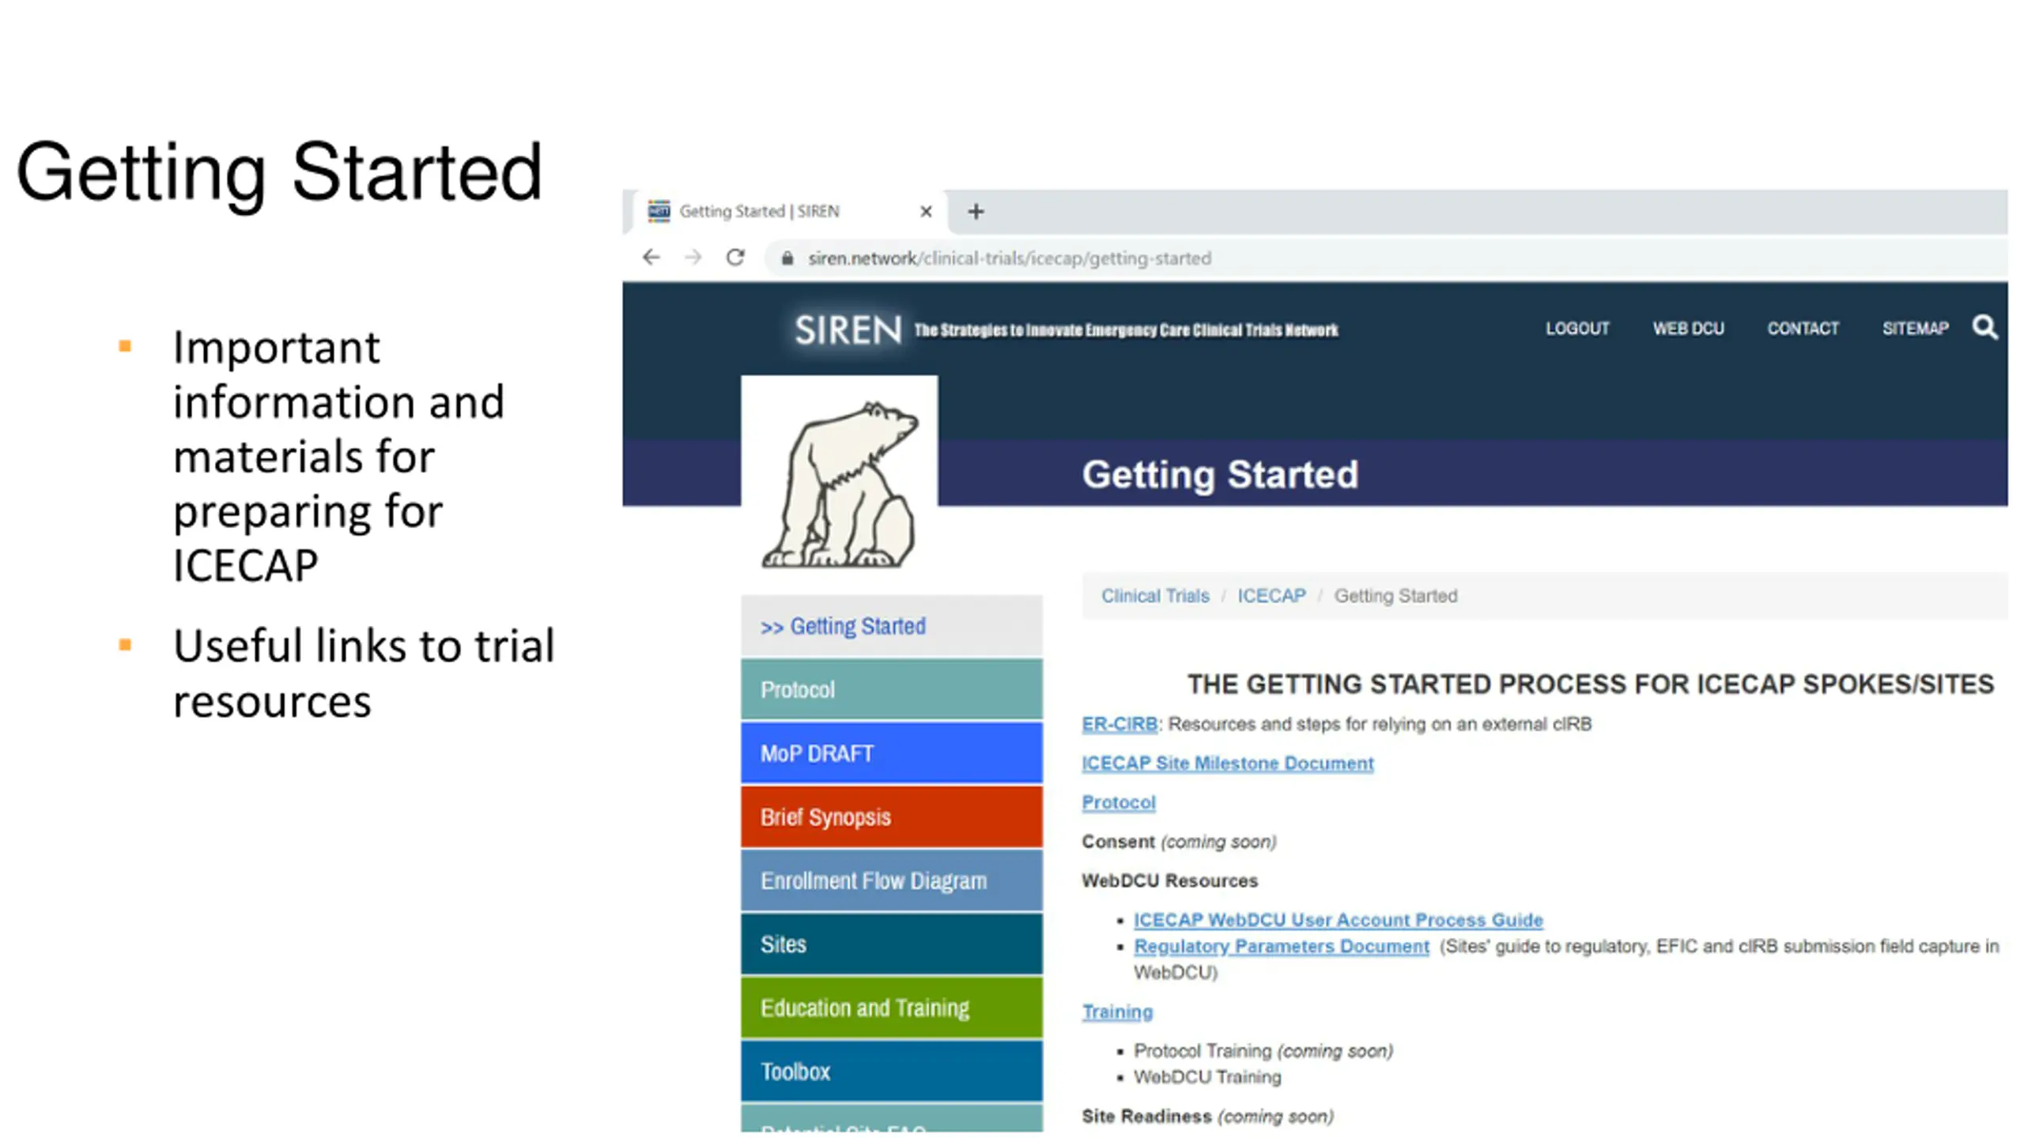This screenshot has width=2024, height=1138.
Task: Open the WEB DCU header menu item
Action: [x=1688, y=329]
